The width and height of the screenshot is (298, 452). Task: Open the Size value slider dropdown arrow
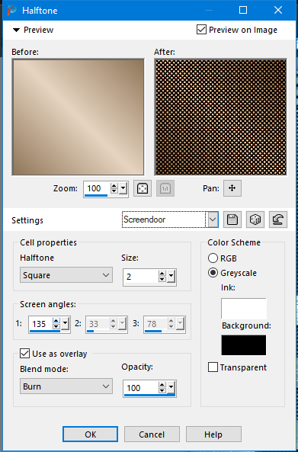click(171, 277)
